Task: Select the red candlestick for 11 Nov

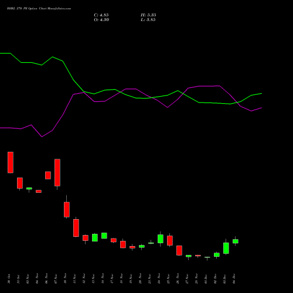Action: [76, 228]
